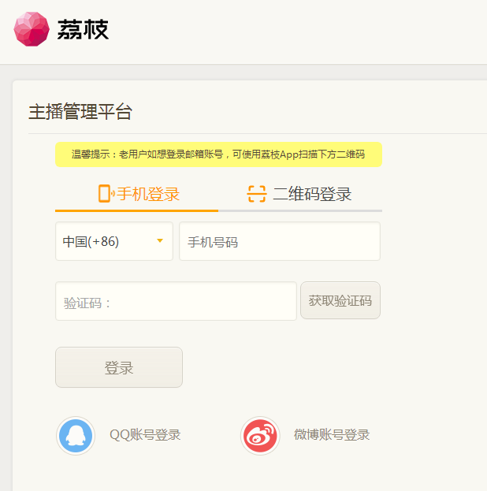Click the pink Lizhi logo icon

click(32, 29)
